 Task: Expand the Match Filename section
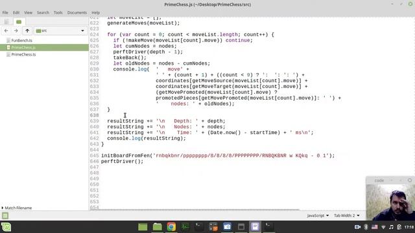[x=17, y=208]
